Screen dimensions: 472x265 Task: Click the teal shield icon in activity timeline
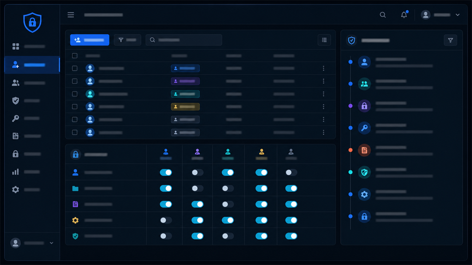click(364, 172)
